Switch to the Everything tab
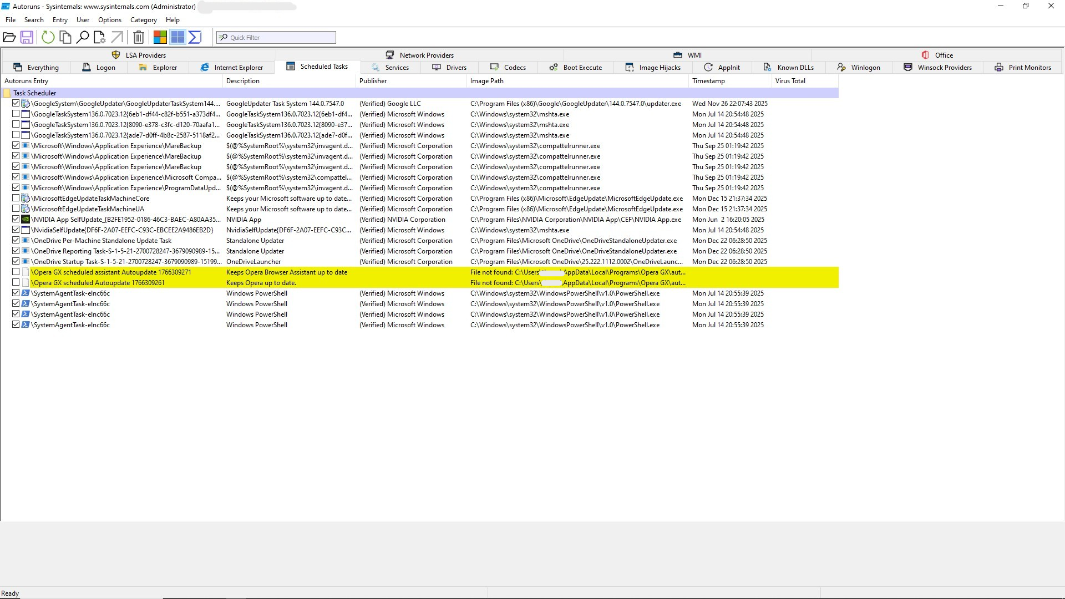Image resolution: width=1065 pixels, height=599 pixels. (x=36, y=68)
